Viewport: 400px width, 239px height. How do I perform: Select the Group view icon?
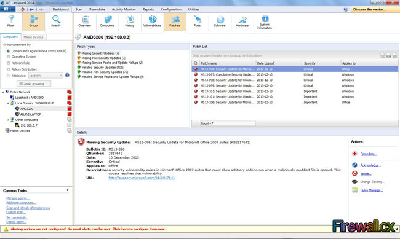pos(33,22)
